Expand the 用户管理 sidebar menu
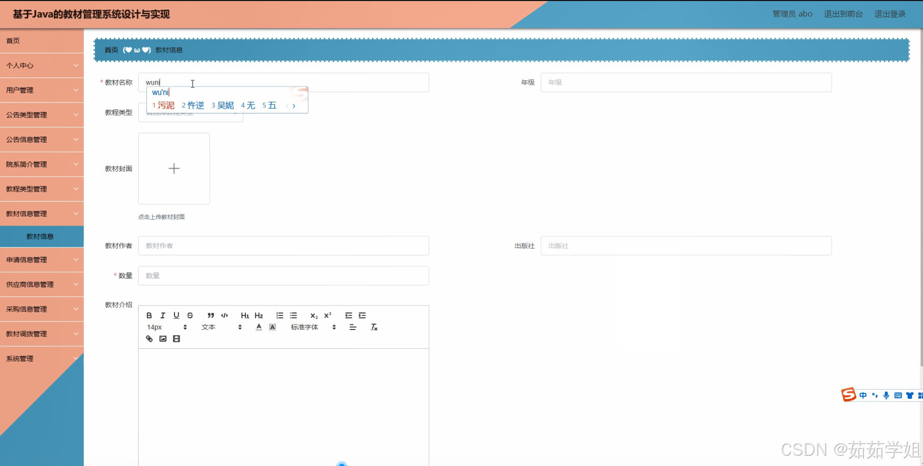 (42, 90)
